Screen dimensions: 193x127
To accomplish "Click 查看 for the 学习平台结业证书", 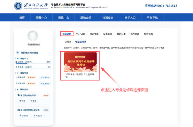I will 33,101.
